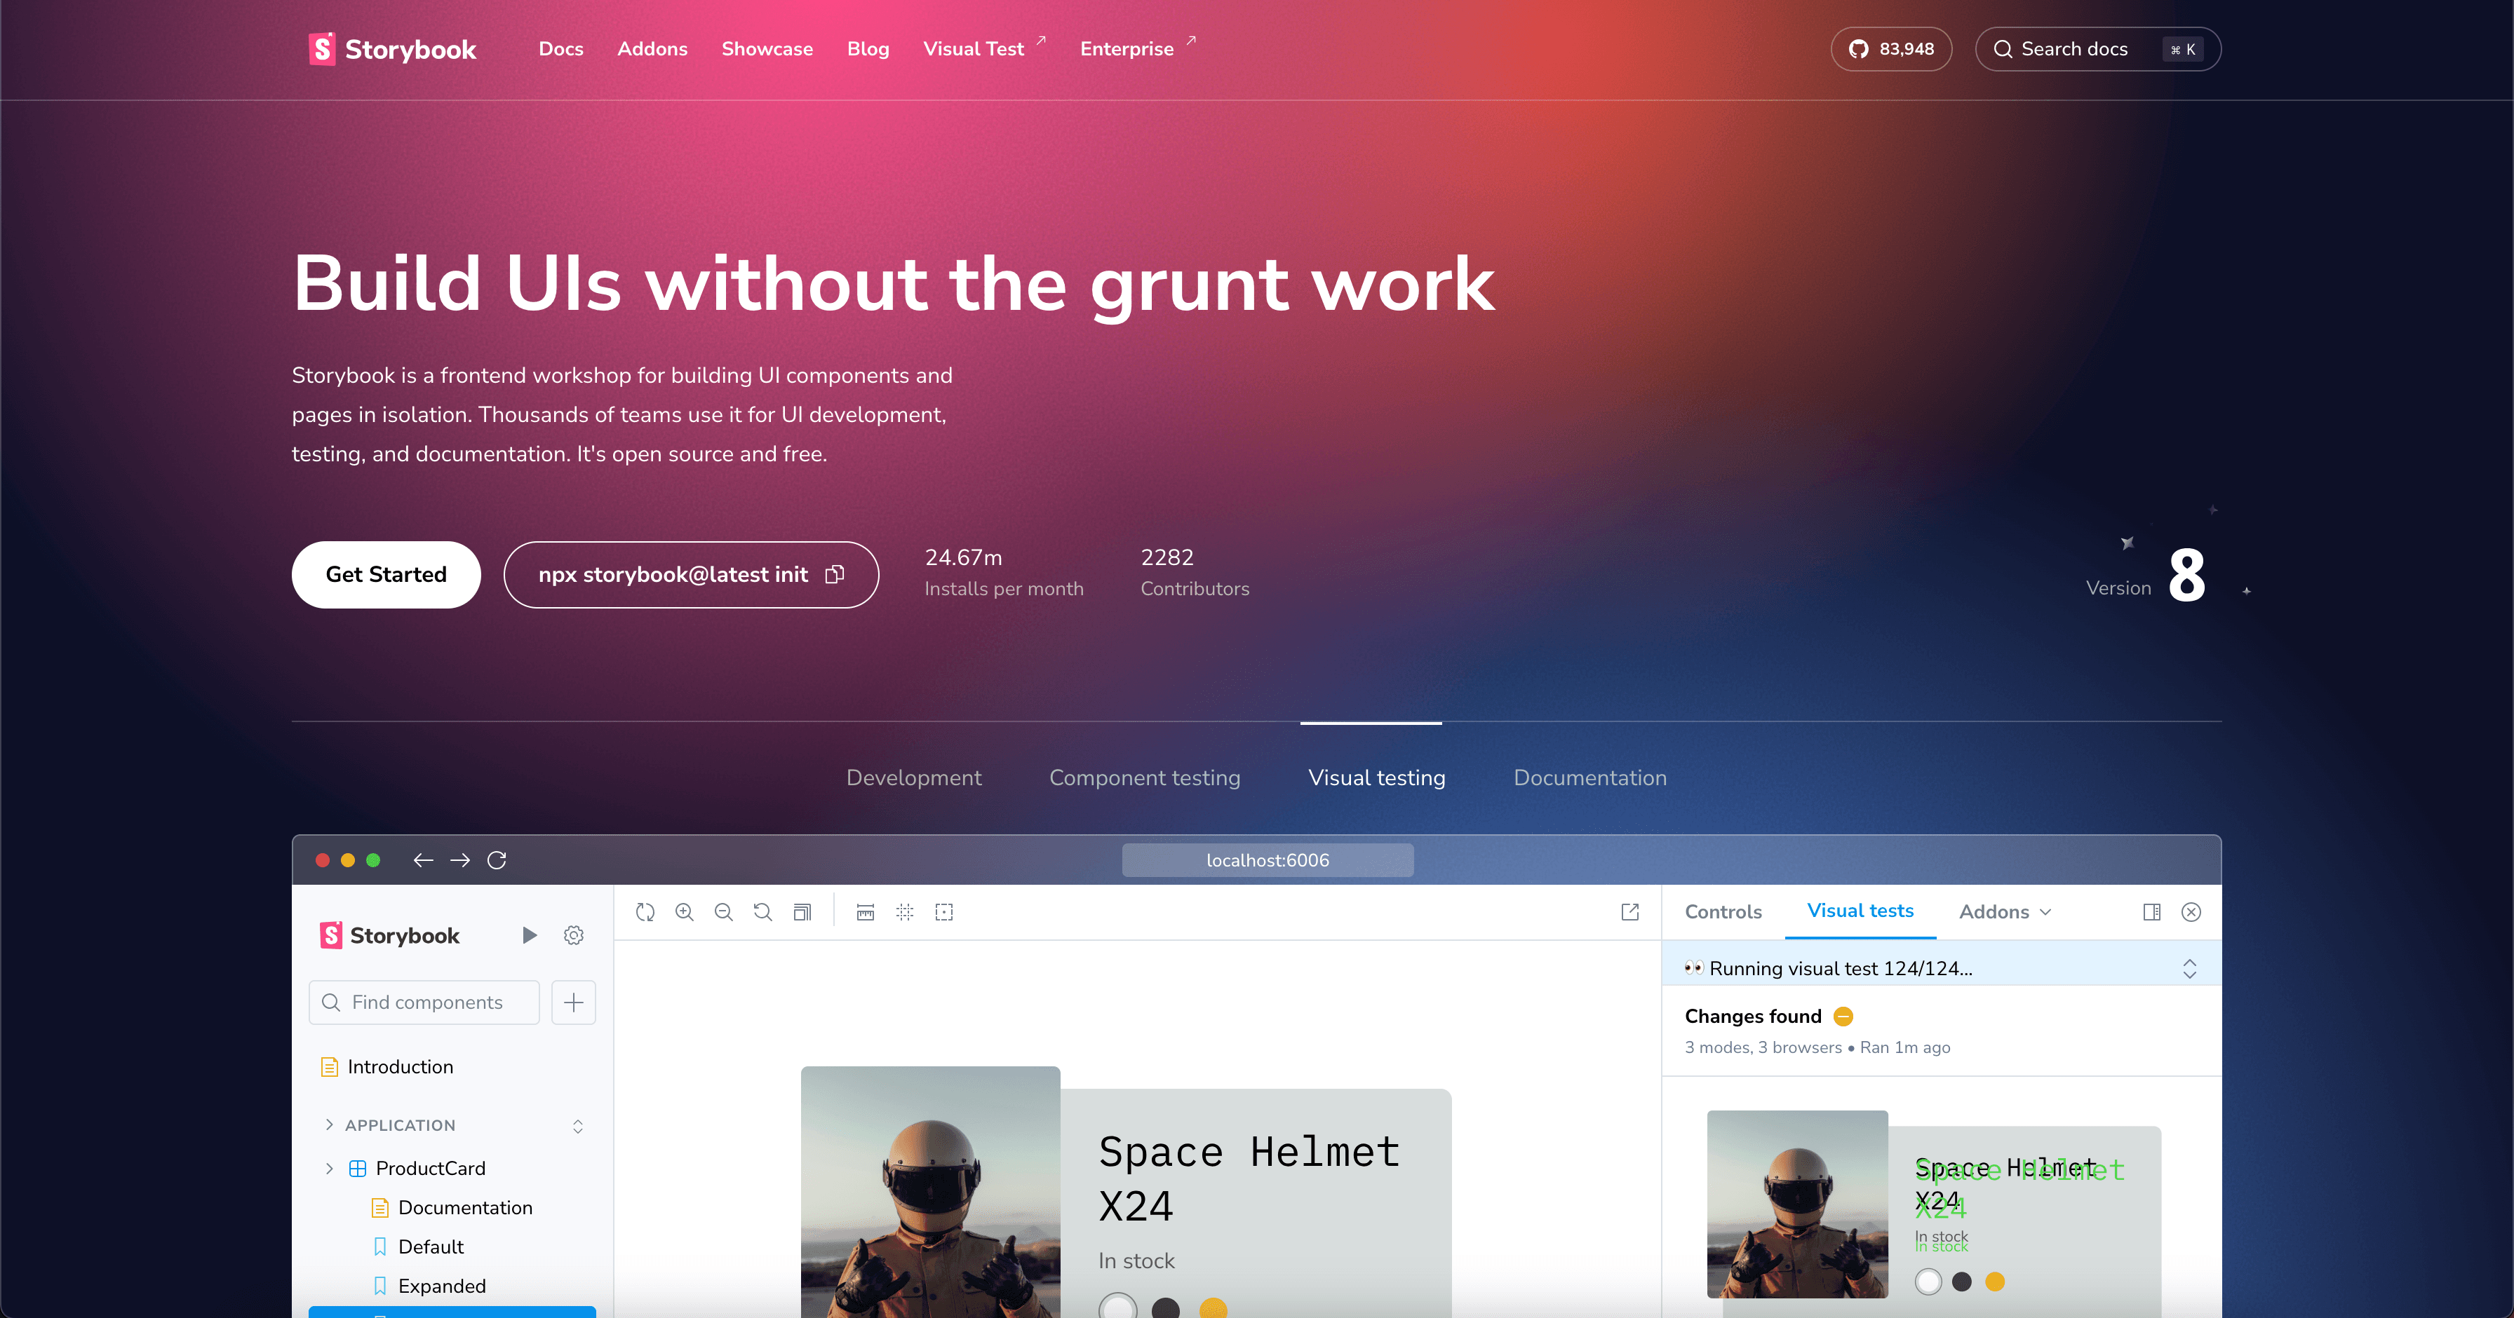Click the 2282 Contributors stat
This screenshot has height=1318, width=2514.
(1195, 573)
